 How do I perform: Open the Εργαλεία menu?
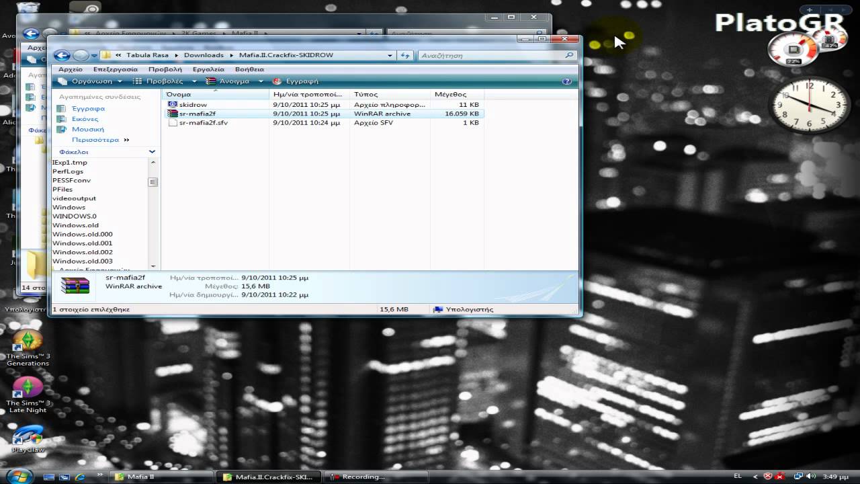tap(208, 69)
